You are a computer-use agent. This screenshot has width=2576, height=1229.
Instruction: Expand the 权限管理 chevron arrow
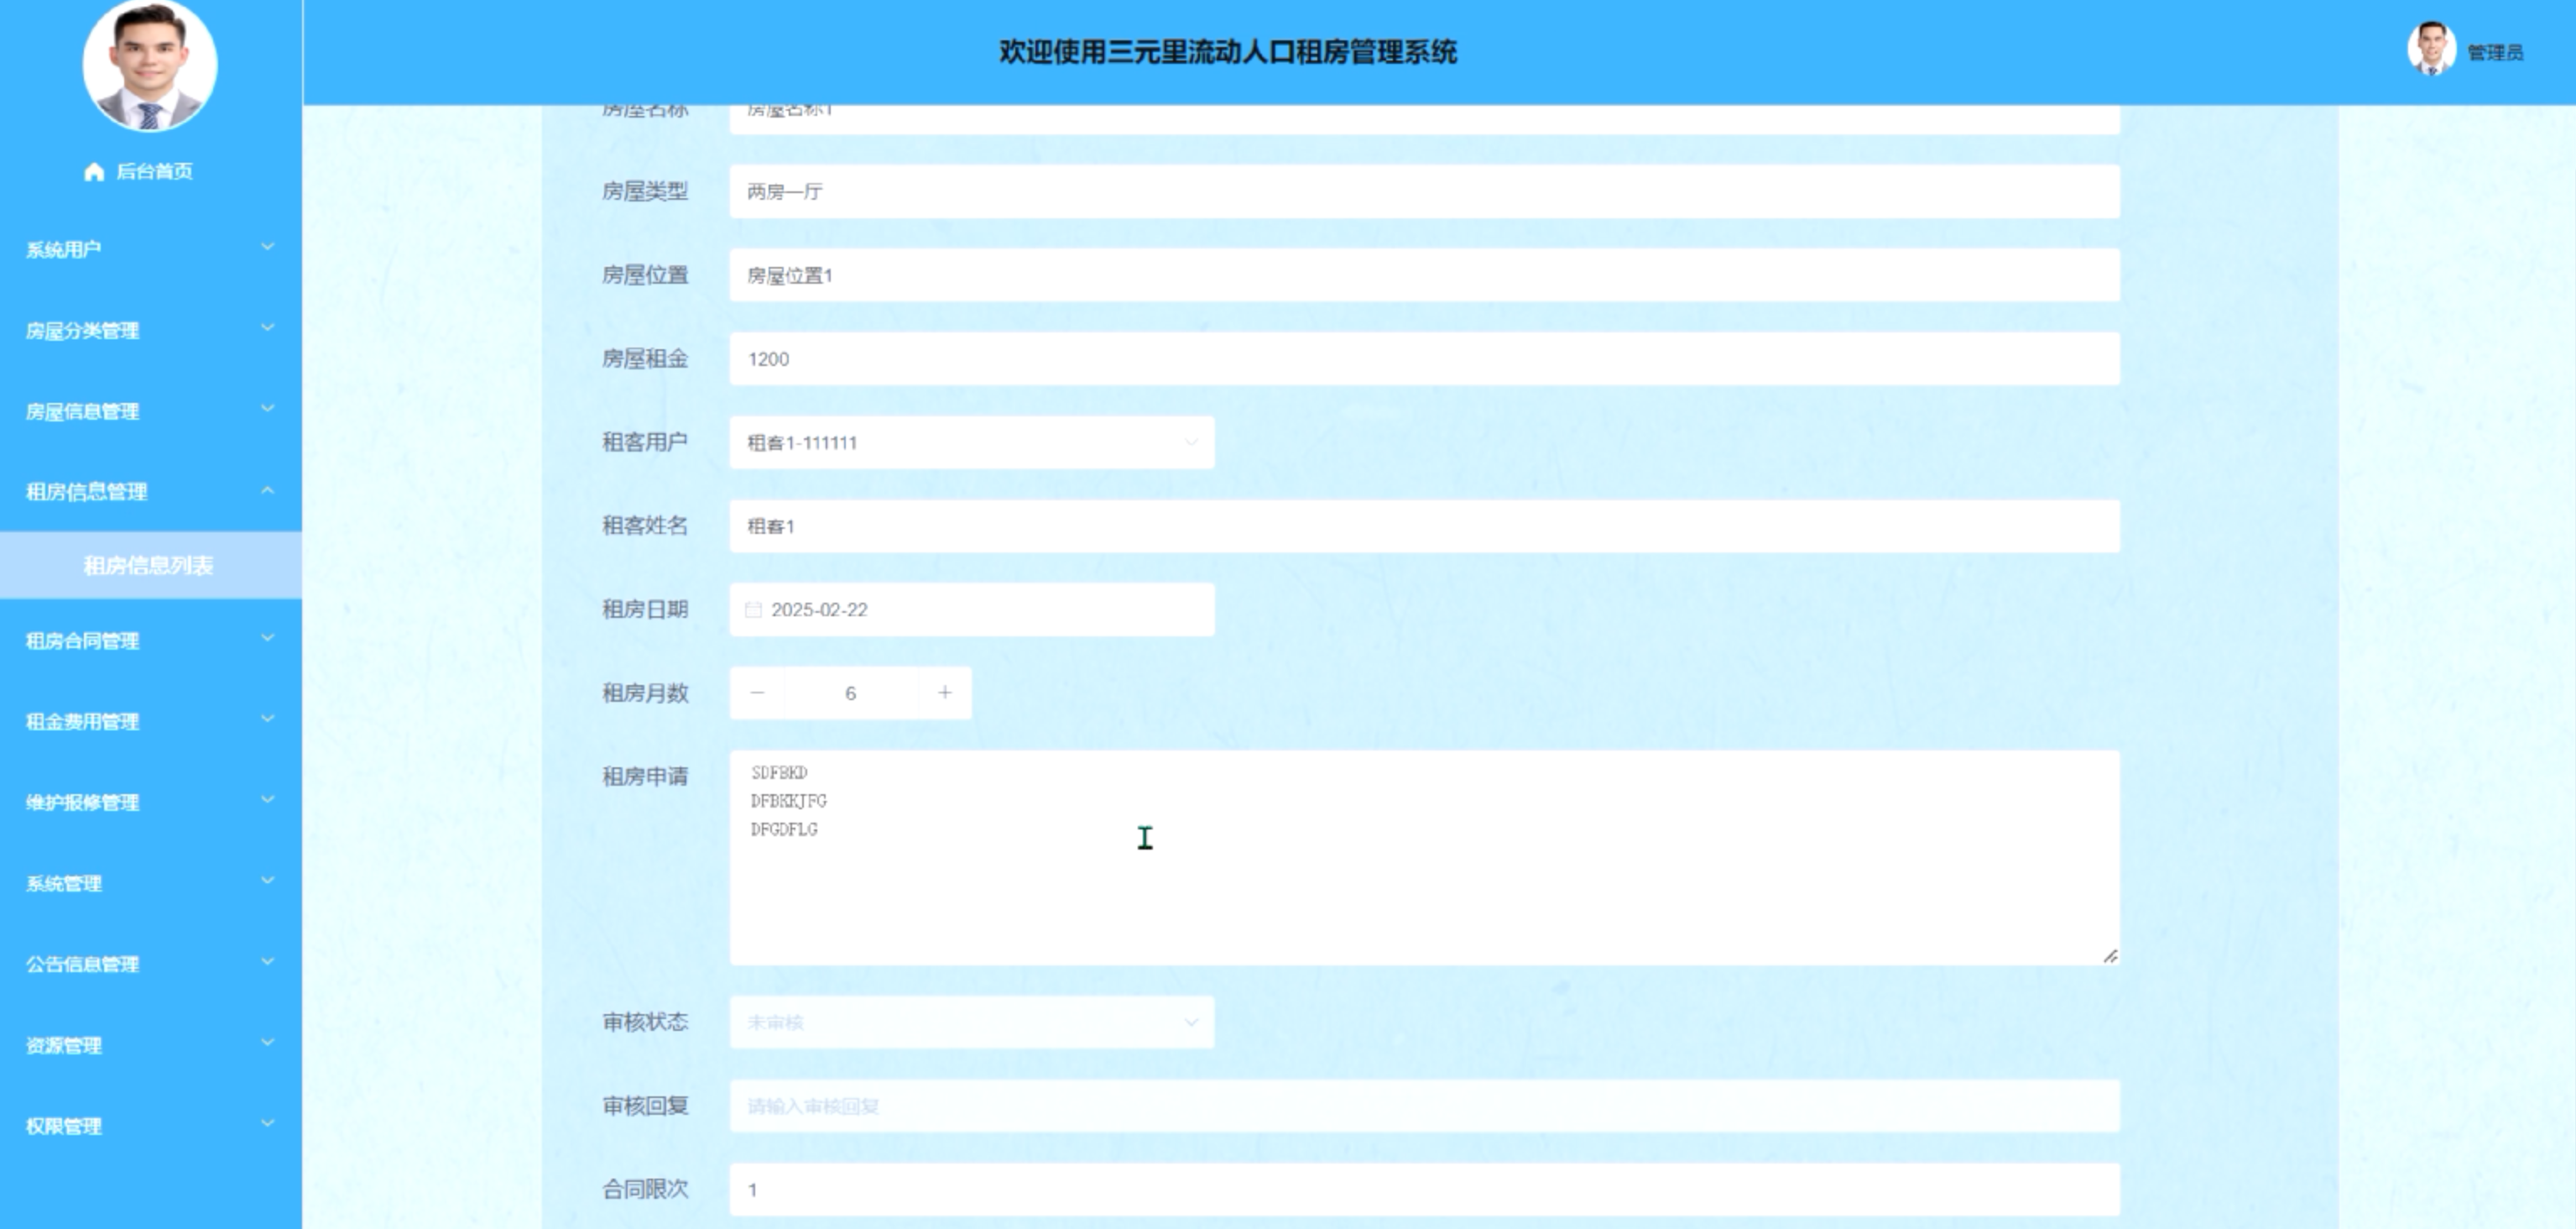click(267, 1124)
